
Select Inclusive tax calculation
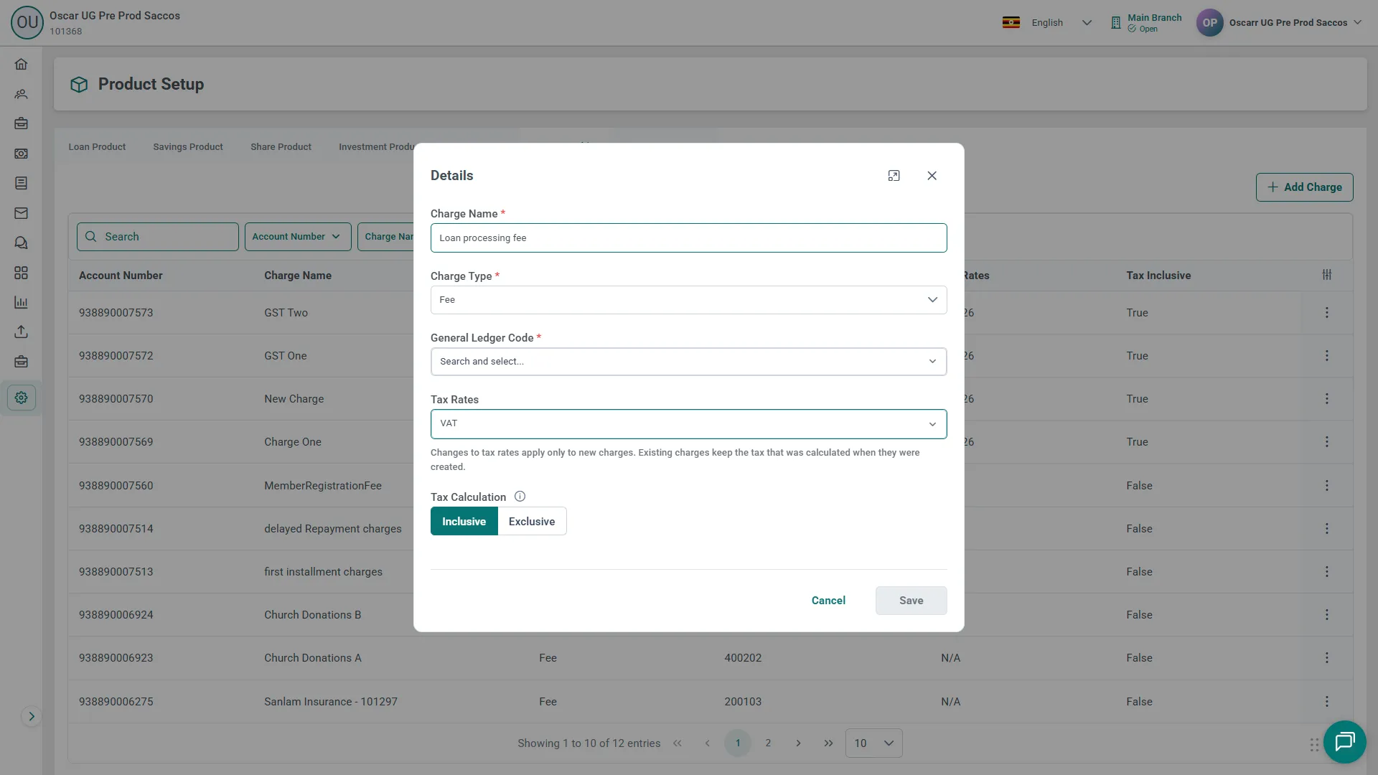coord(464,522)
